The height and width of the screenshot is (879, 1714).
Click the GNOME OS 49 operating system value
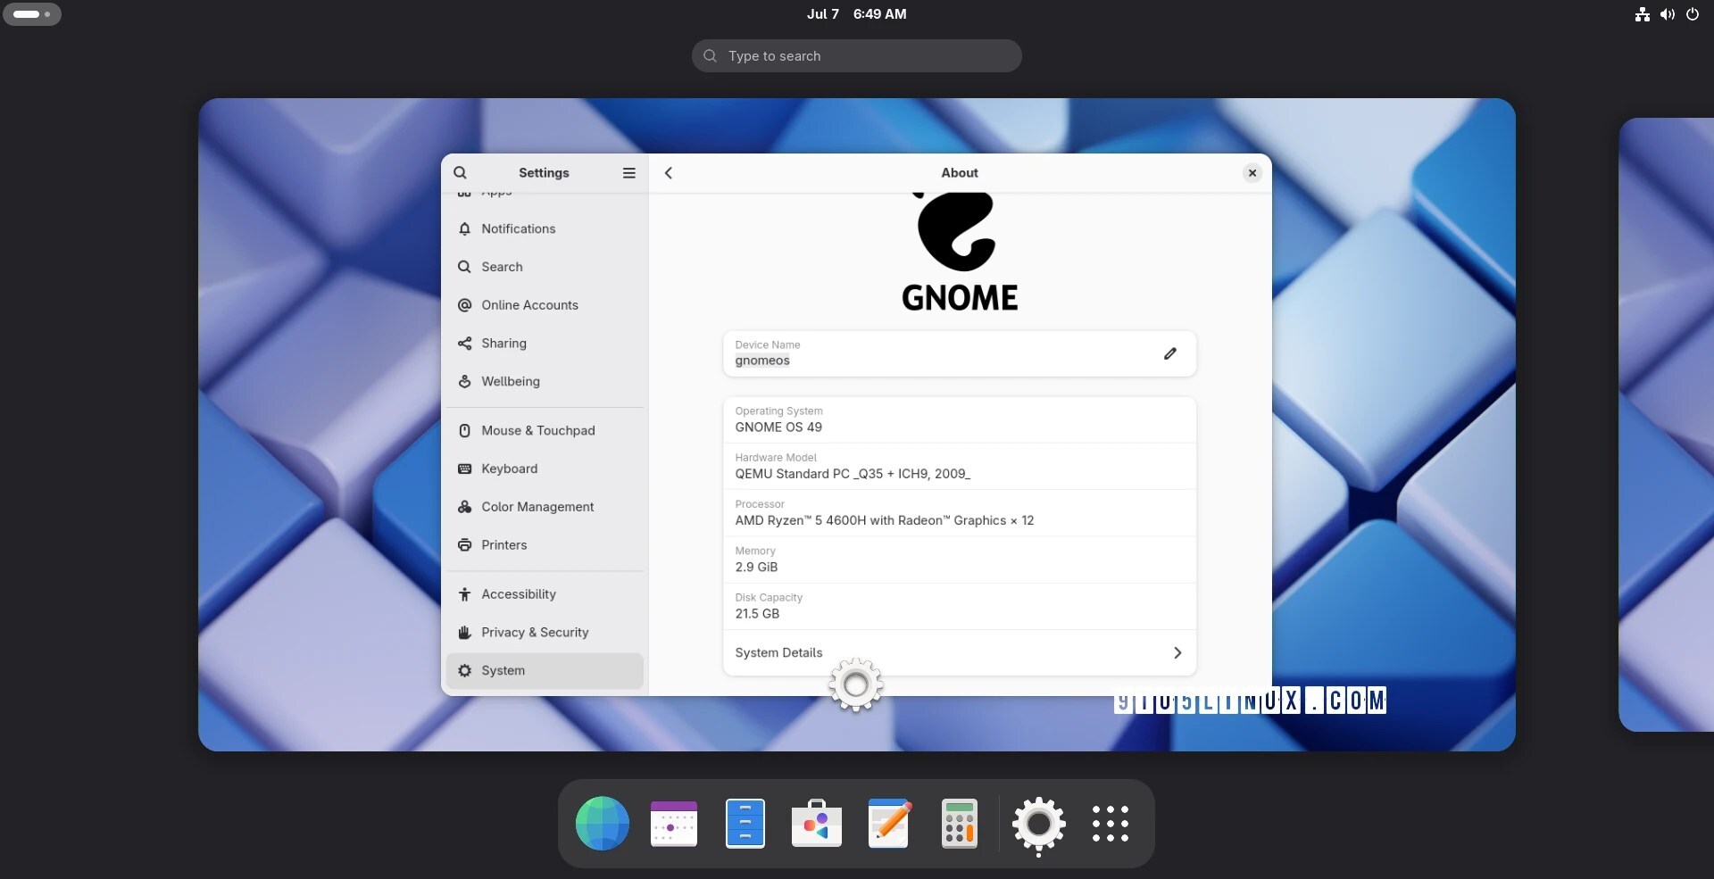coord(778,427)
